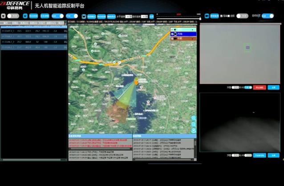Screen dimensions: 284x186
Task: Uncheck the checked checkbox above the top video panel
Action: point(221,16)
